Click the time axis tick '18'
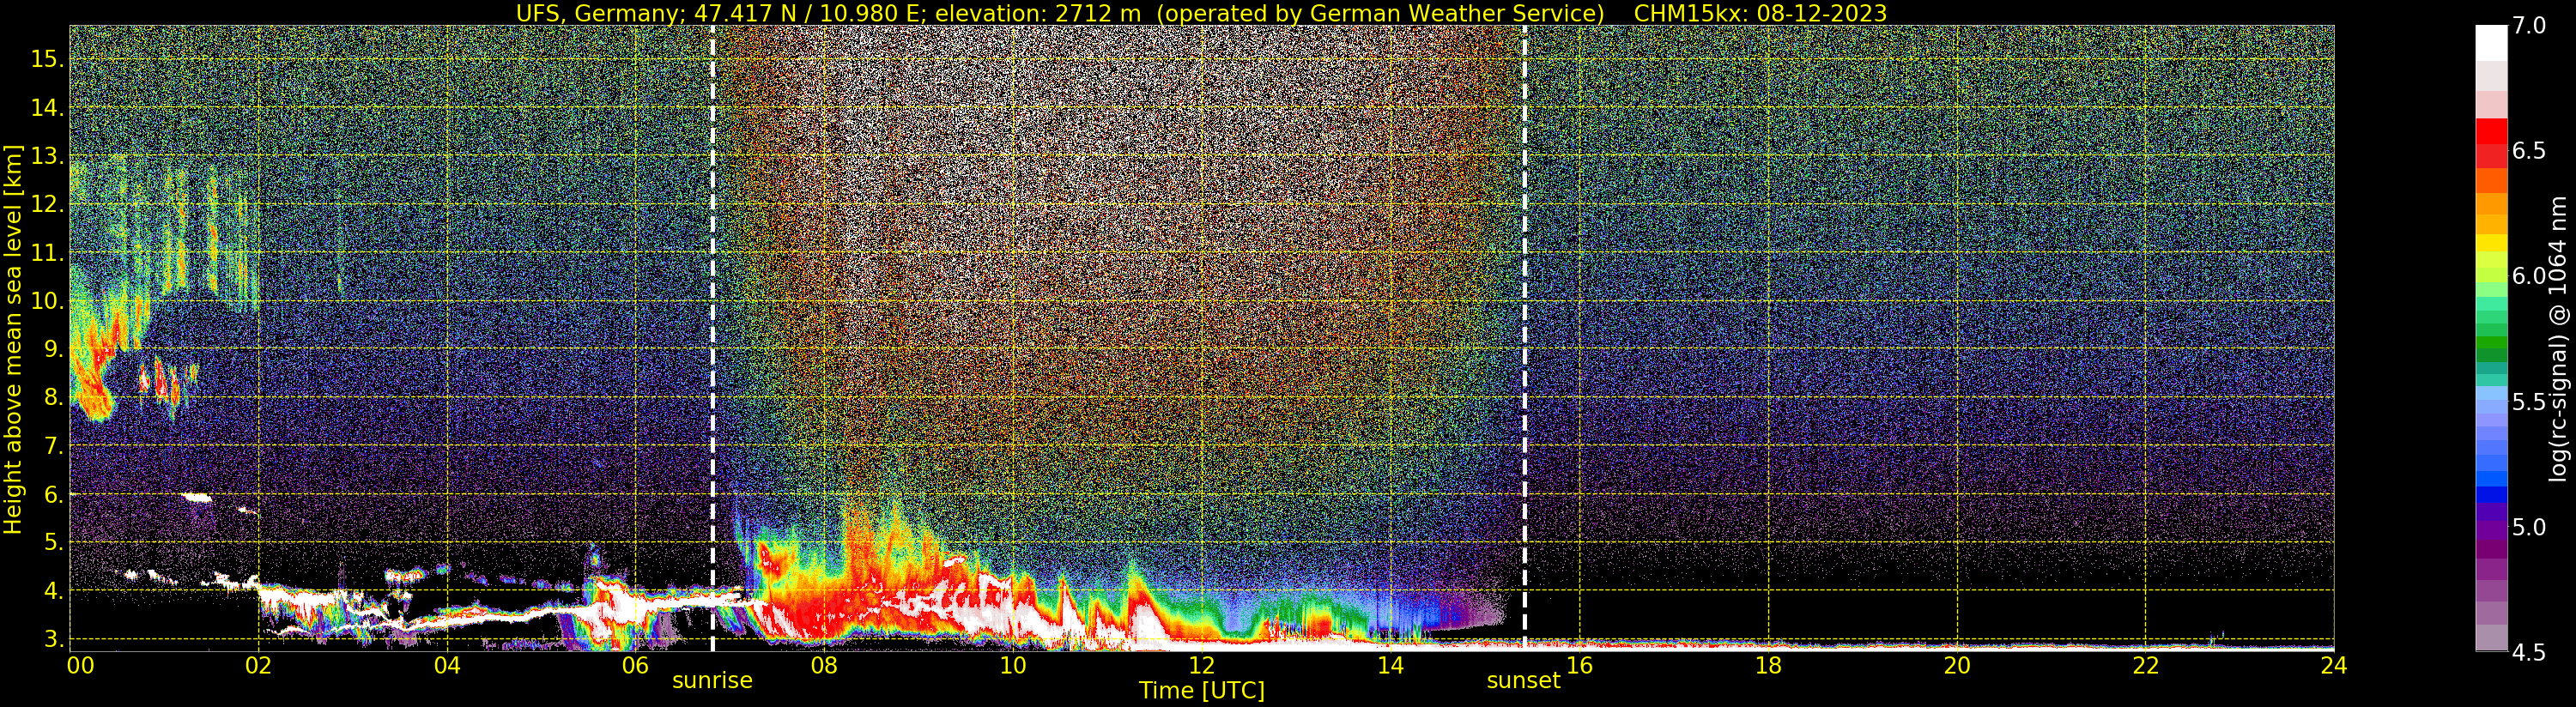The height and width of the screenshot is (707, 2576). [1768, 665]
